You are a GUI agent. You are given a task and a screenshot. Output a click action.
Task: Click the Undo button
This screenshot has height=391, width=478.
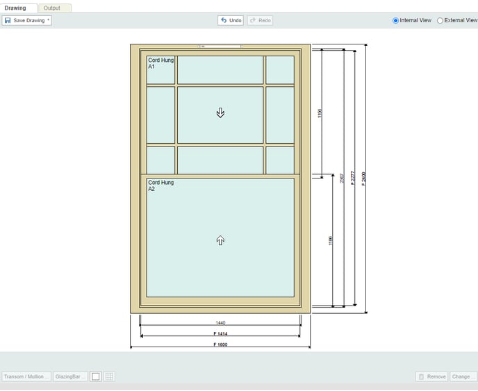point(231,21)
